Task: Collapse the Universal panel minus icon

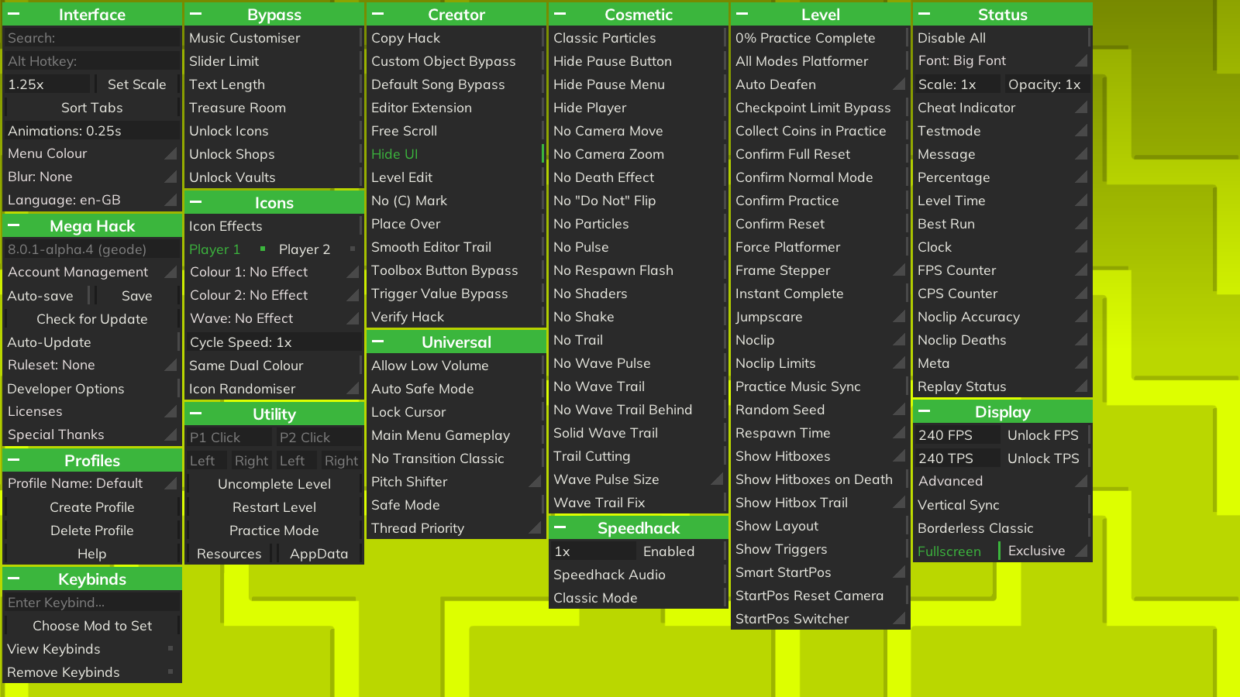Action: pos(377,342)
